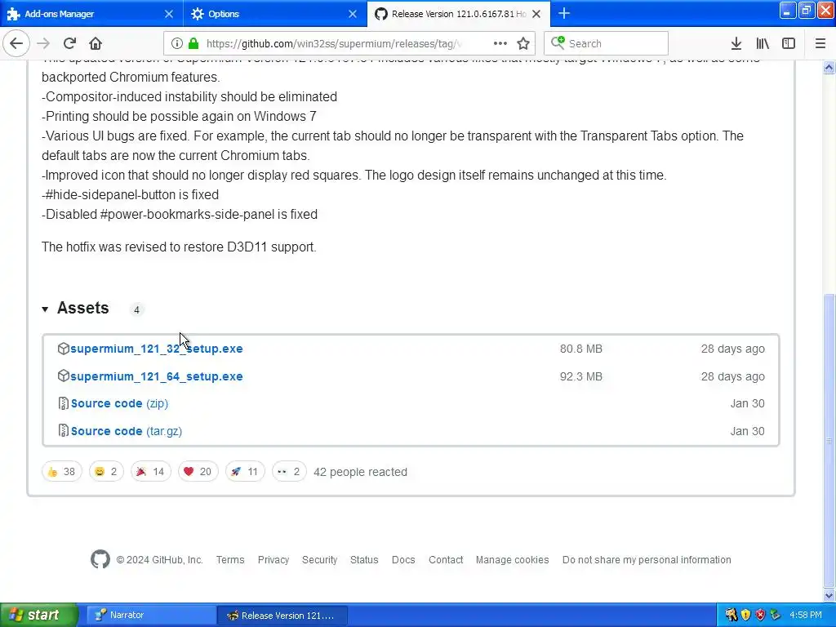836x627 pixels.
Task: Toggle the eyes reaction with 2
Action: point(289,471)
